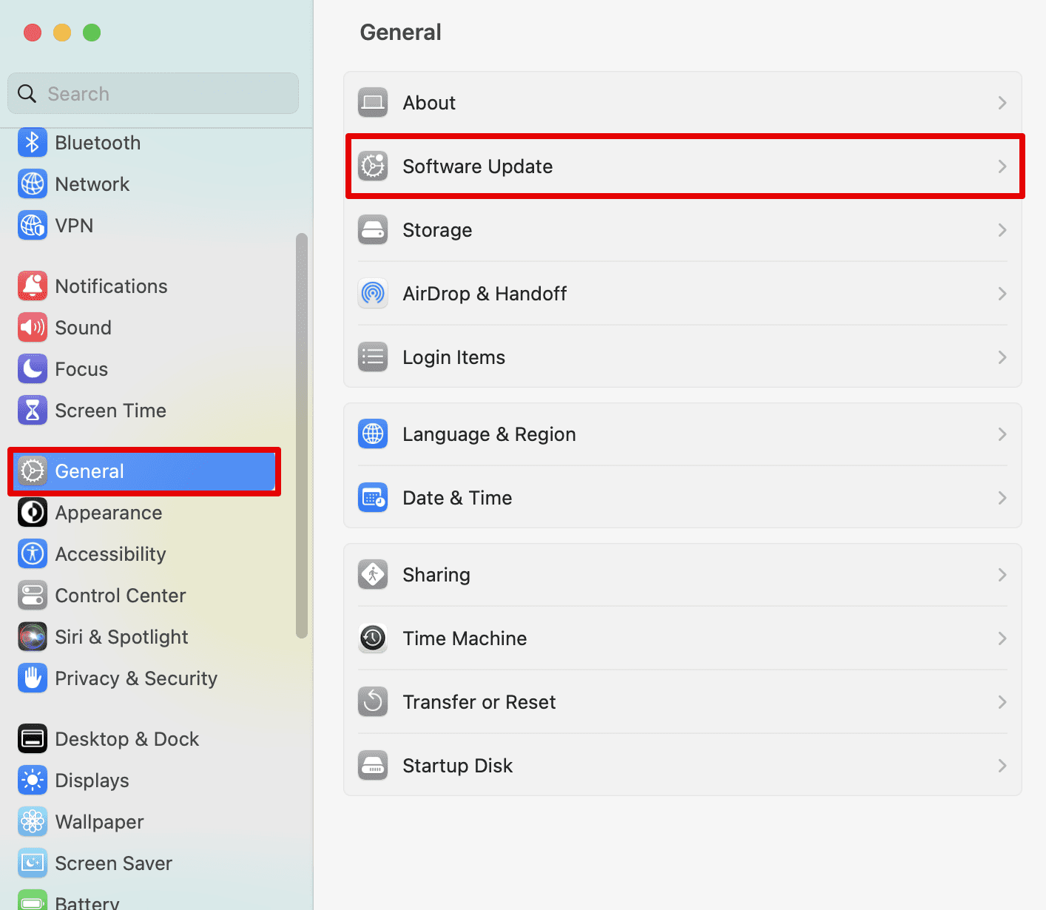This screenshot has height=910, width=1046.
Task: Click the Screen Time hourglass icon
Action: click(33, 411)
